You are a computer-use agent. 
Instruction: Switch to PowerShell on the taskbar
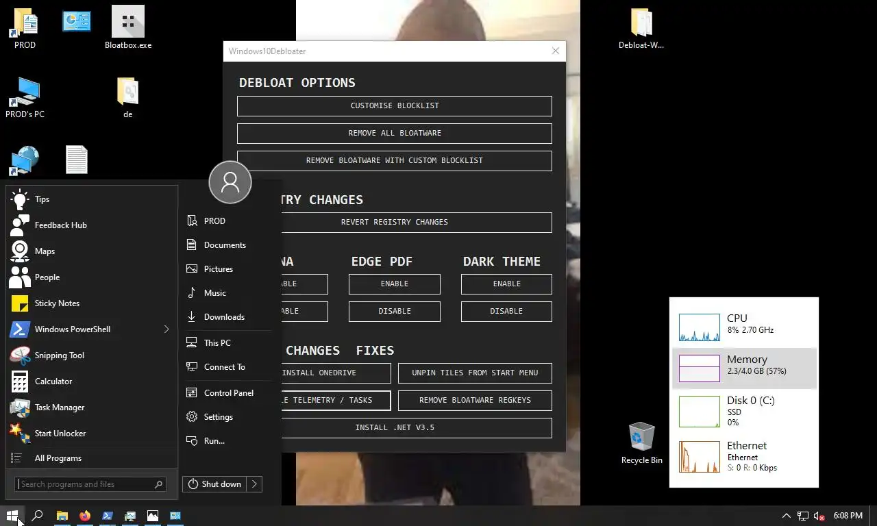tap(108, 516)
